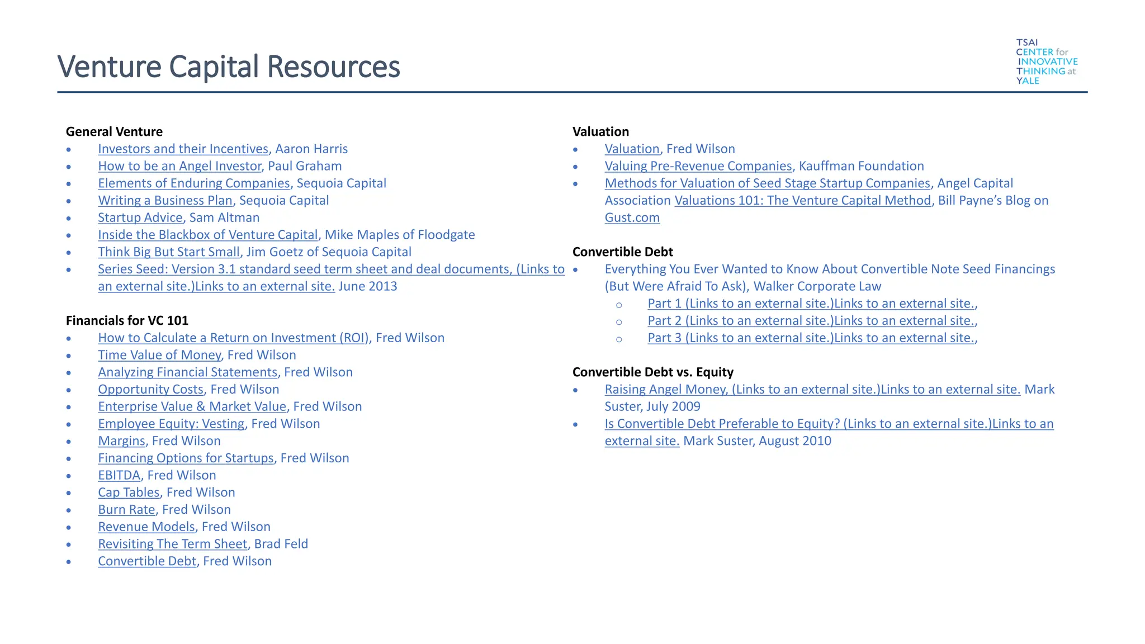Click the EBITDA link
1145x644 pixels.
pos(119,475)
